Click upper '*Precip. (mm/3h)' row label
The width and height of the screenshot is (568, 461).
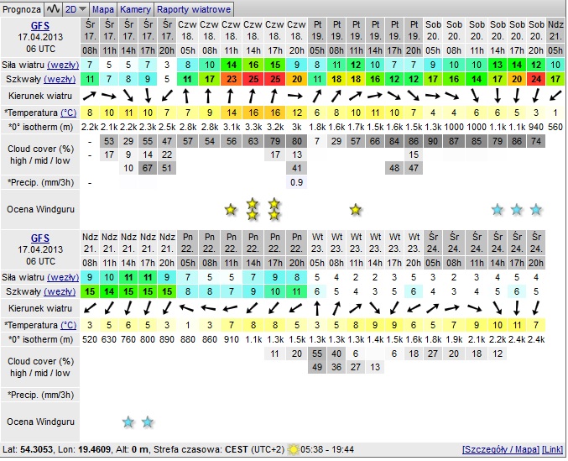(40, 183)
